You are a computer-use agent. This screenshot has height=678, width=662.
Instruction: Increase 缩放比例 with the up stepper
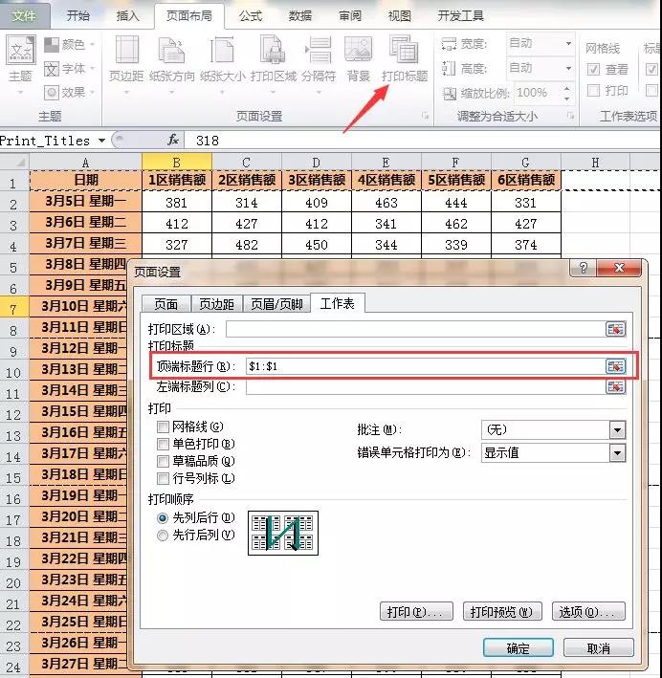click(567, 88)
